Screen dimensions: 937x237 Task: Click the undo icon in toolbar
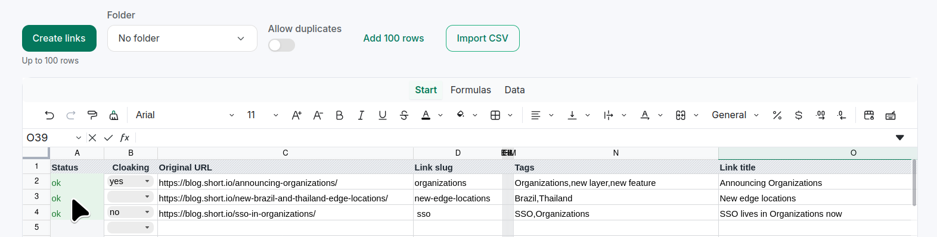(49, 115)
